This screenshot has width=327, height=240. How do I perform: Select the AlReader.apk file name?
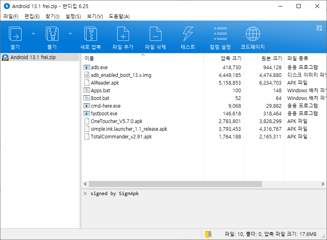[105, 83]
